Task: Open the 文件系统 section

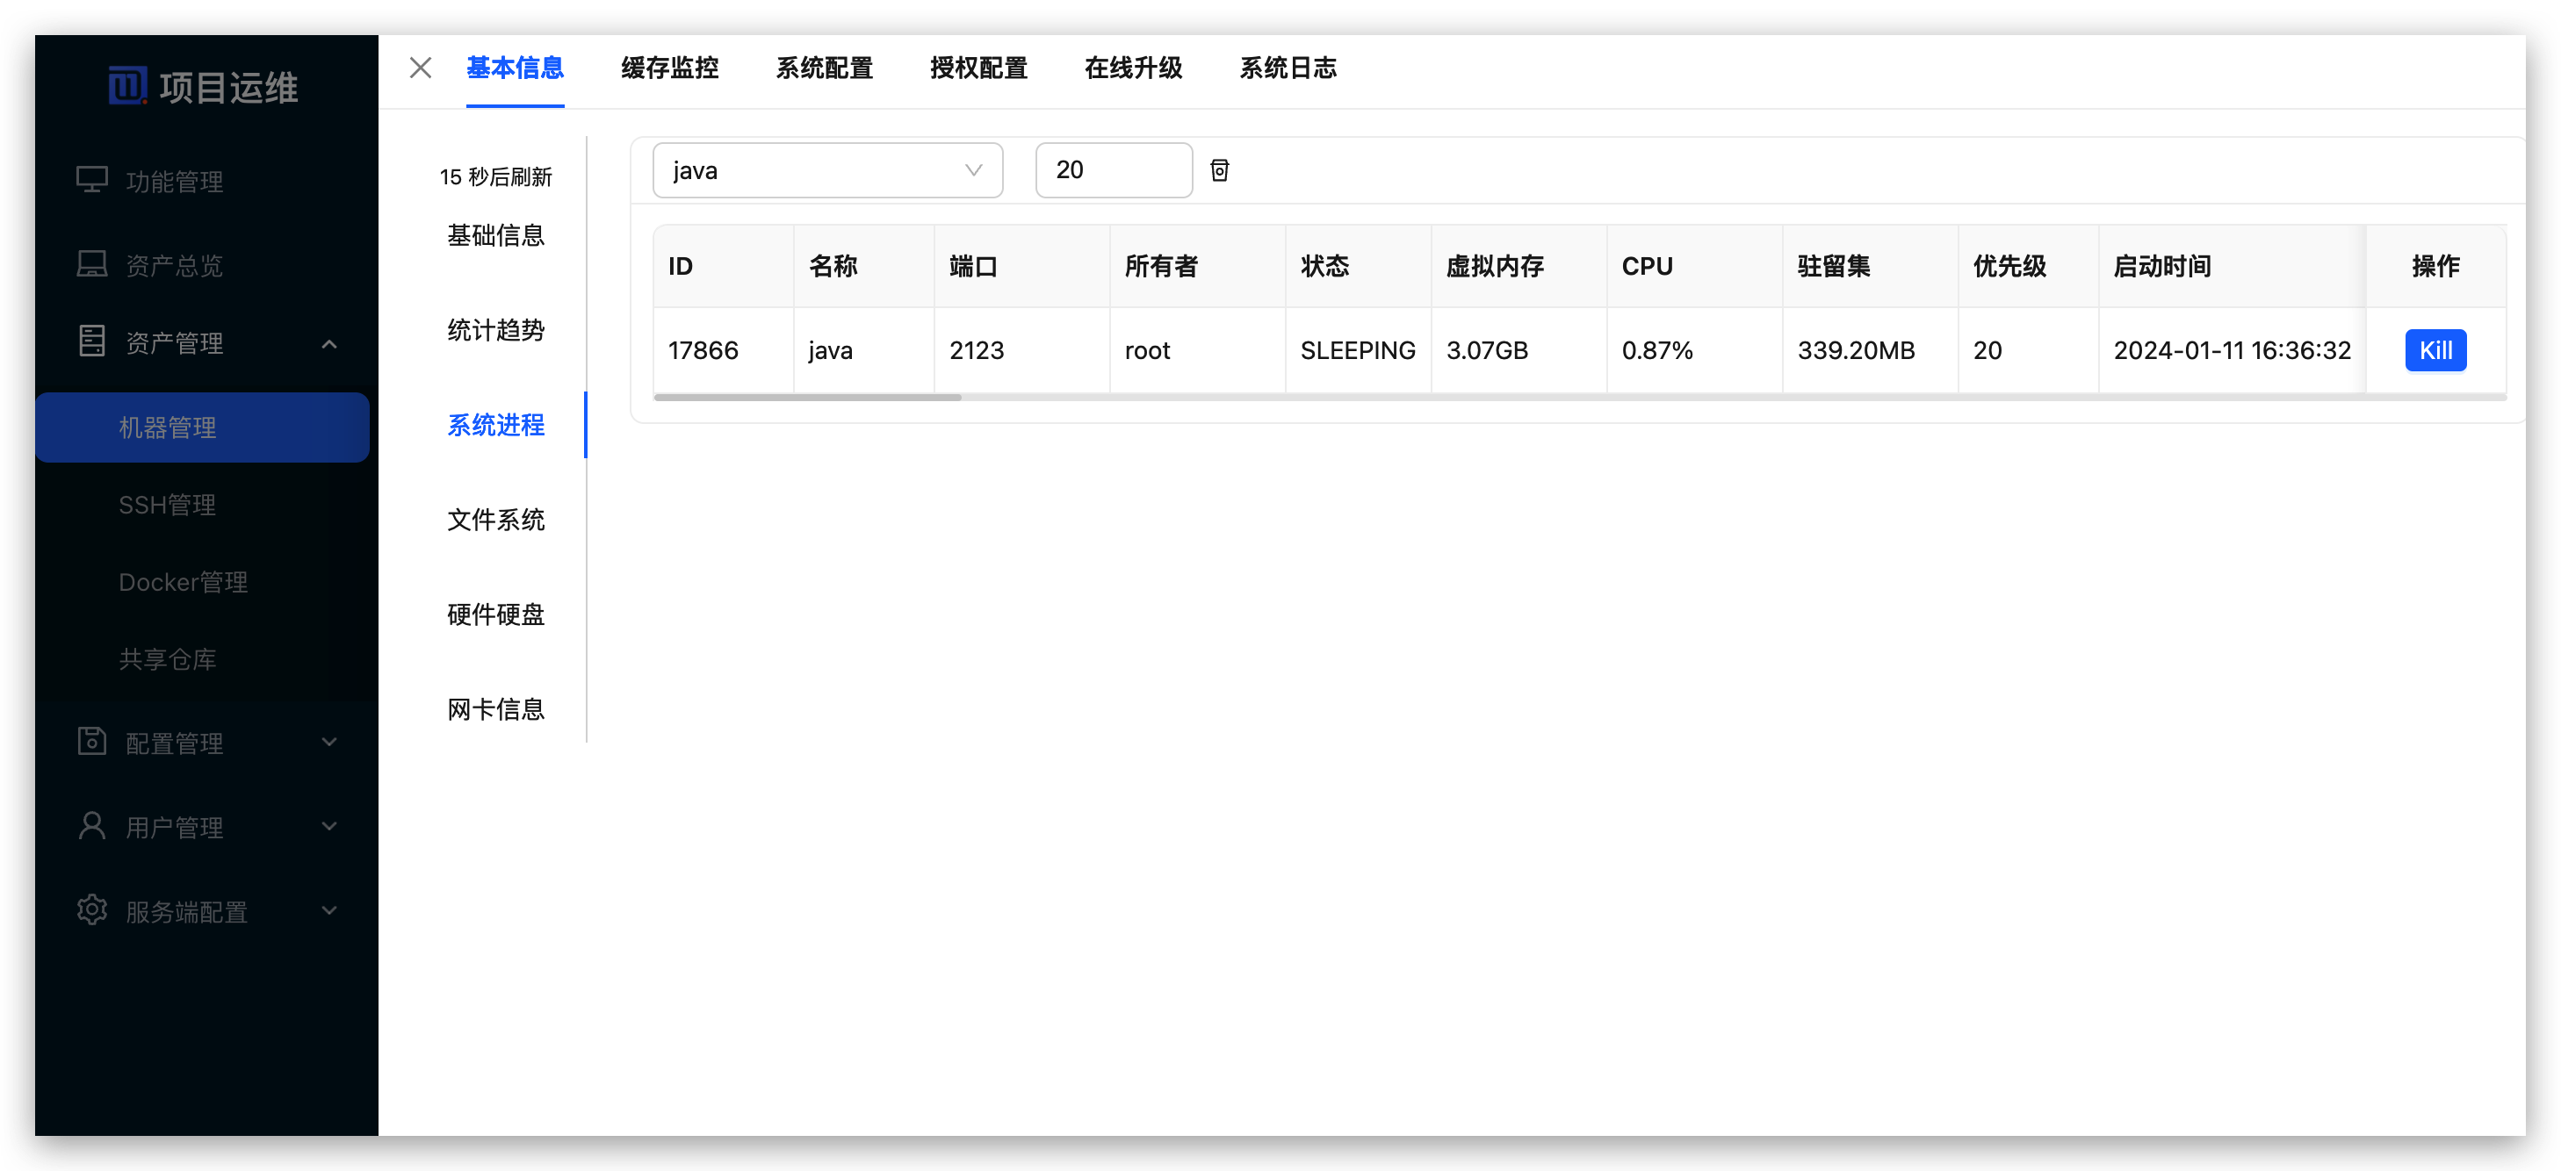Action: click(495, 520)
